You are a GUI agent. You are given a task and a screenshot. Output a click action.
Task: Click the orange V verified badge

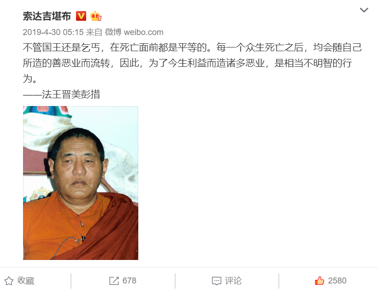(x=81, y=16)
